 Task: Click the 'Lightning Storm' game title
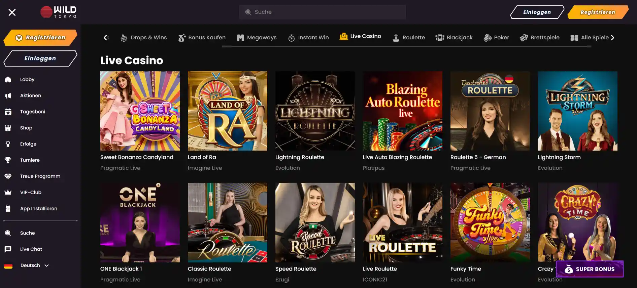click(x=559, y=157)
